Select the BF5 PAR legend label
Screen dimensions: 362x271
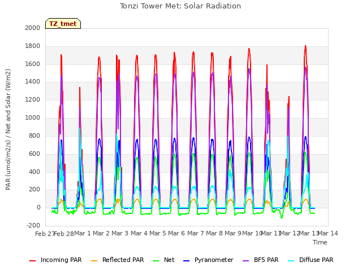tap(266, 260)
